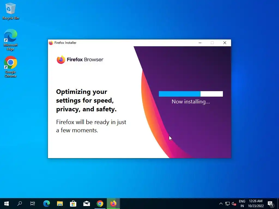Viewport: 279px width, 209px height.
Task: Open the Windows Start menu
Action: 7,204
